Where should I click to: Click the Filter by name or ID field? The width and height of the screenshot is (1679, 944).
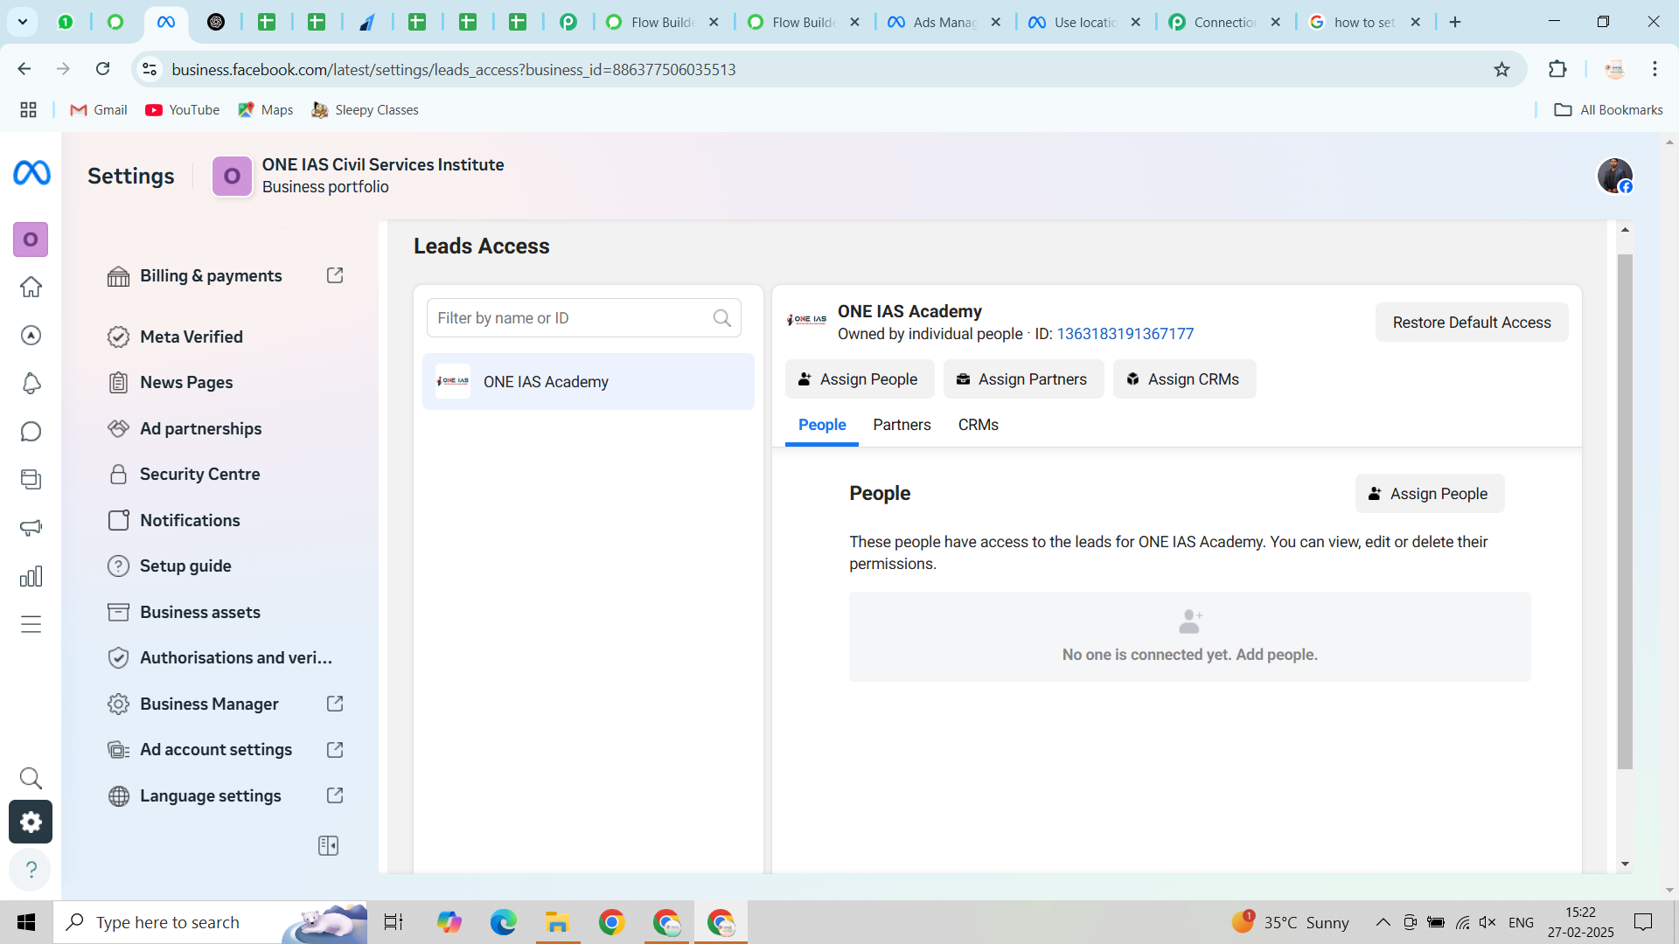[x=583, y=318]
